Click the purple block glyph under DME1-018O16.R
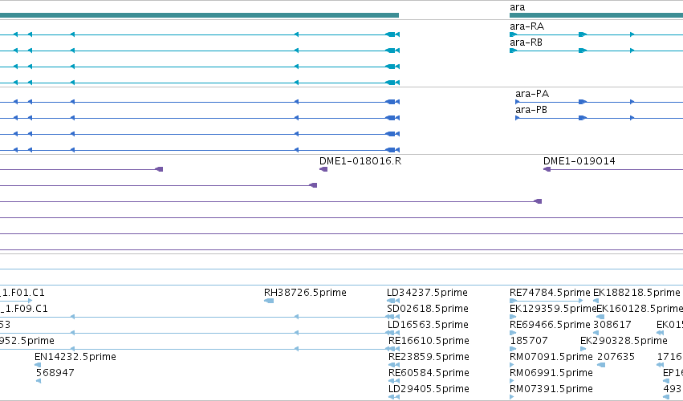 tap(323, 169)
